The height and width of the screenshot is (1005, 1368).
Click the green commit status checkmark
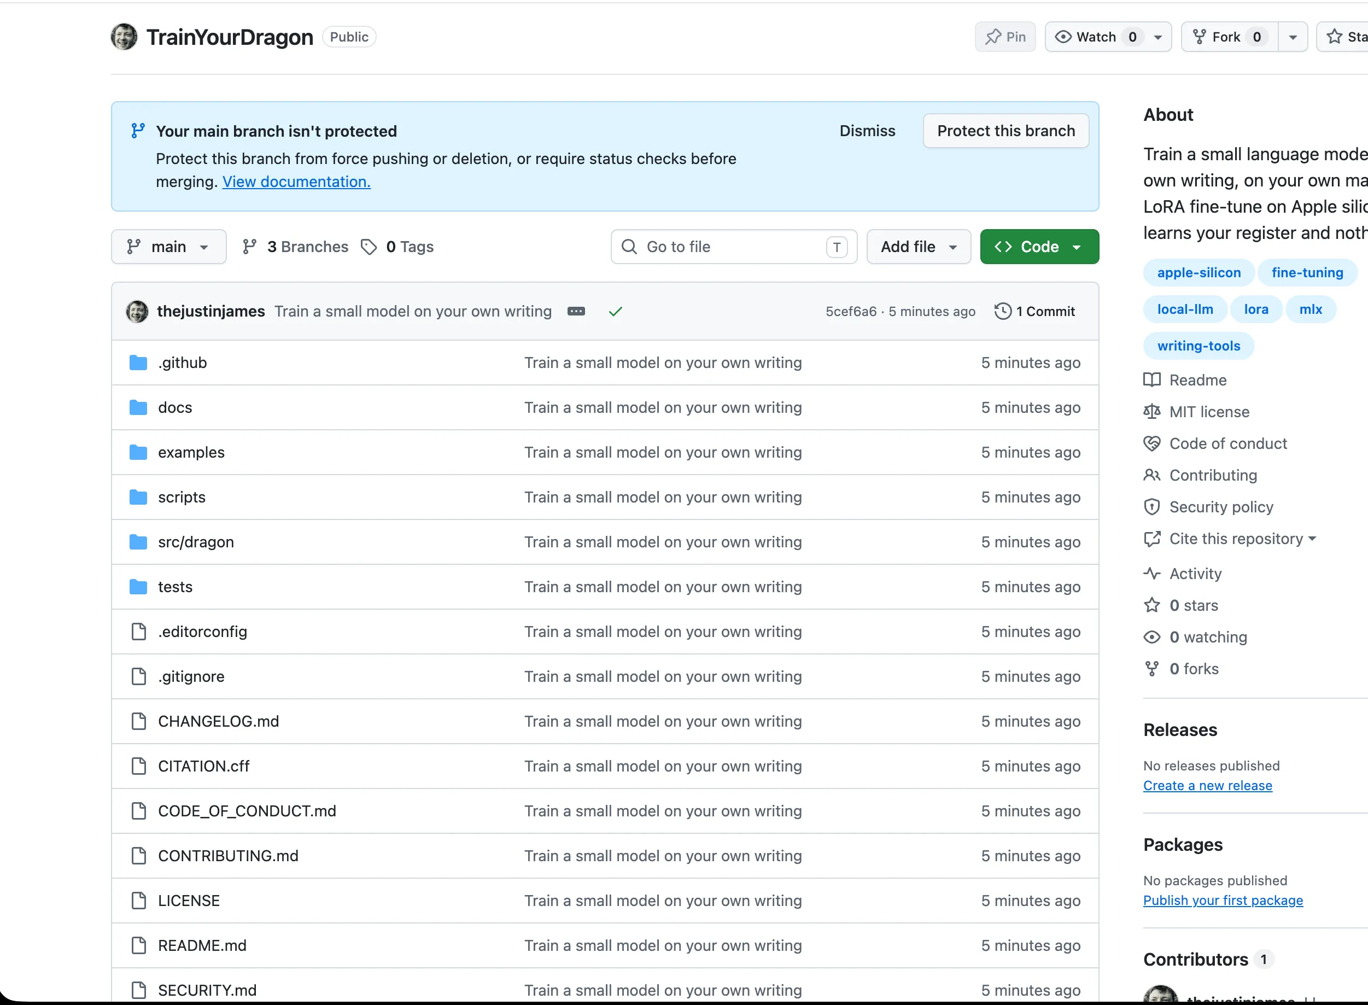[x=616, y=312]
